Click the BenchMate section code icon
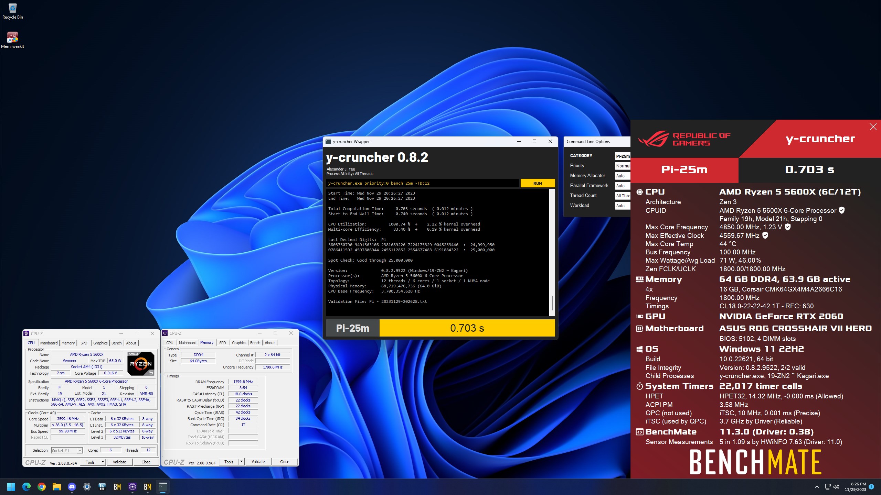Viewport: 881px width, 495px height. (x=639, y=432)
